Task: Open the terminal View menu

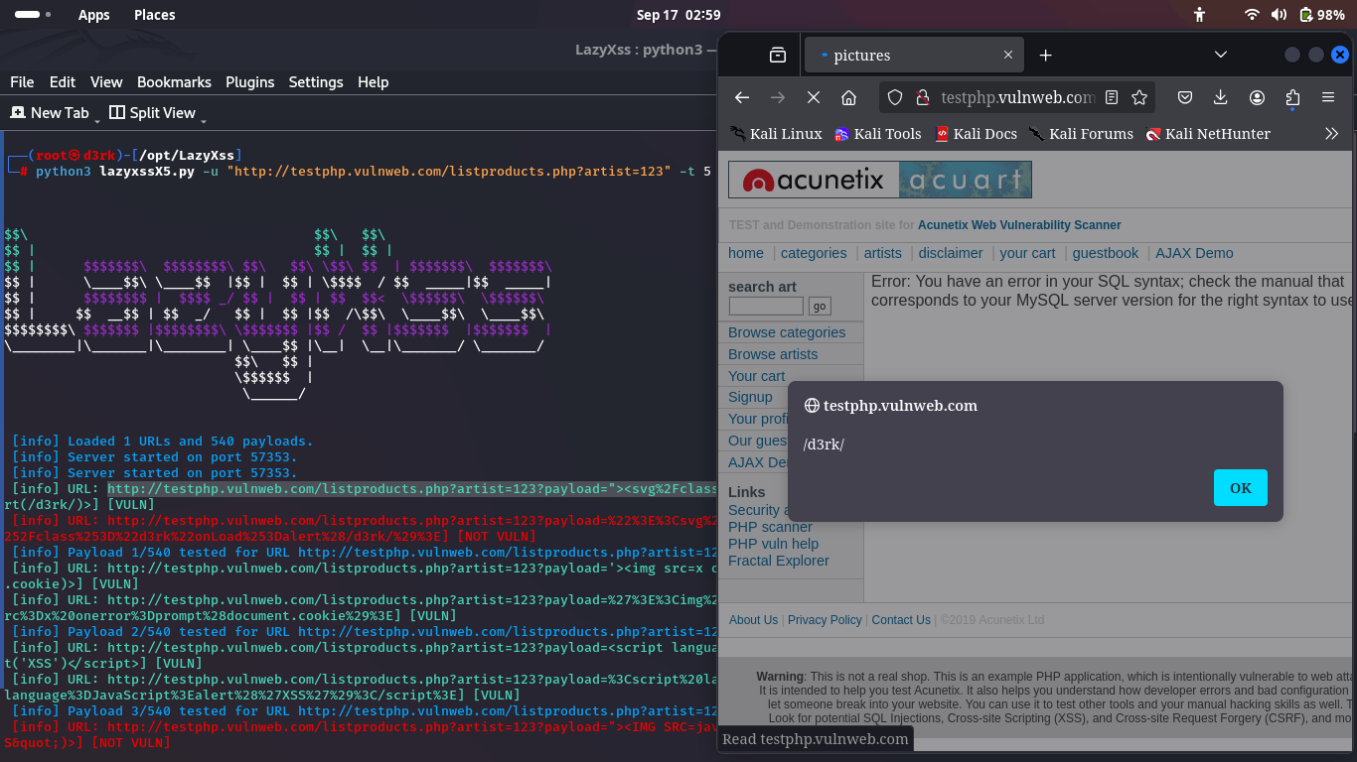Action: [106, 82]
